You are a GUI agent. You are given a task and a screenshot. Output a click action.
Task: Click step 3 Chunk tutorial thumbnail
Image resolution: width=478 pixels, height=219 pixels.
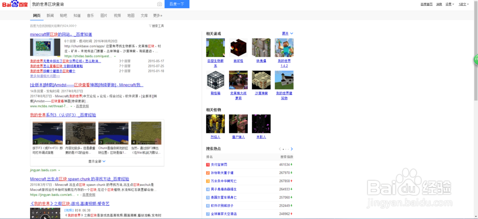point(113,133)
